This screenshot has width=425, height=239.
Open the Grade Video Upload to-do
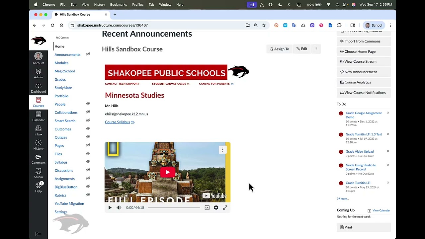[360, 151]
